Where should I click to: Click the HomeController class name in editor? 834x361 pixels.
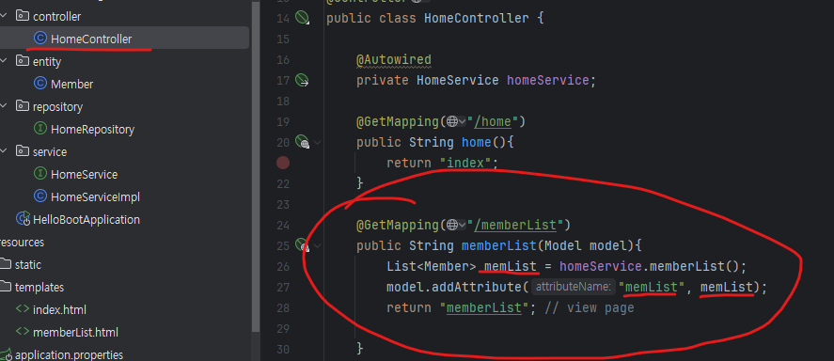point(477,19)
